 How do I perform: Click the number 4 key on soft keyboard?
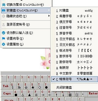tap(31, 79)
